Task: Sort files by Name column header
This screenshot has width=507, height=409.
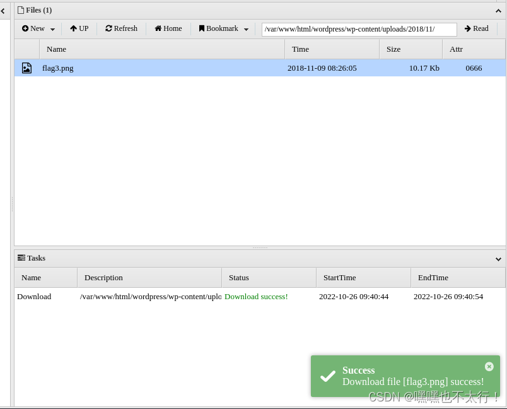Action: (x=162, y=49)
